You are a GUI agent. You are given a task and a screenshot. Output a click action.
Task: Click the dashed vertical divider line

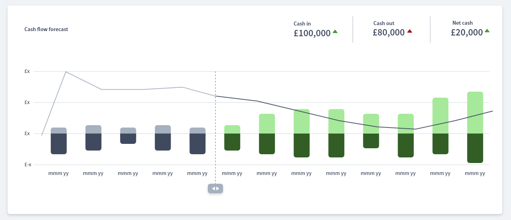click(215, 120)
